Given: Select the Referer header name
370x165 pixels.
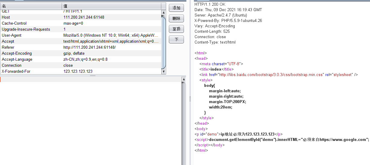Looking at the screenshot, I should 8,47.
